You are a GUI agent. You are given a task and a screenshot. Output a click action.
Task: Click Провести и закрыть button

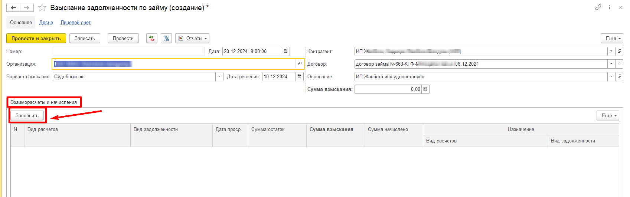[36, 38]
